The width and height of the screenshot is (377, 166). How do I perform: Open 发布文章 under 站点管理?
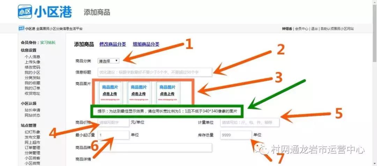pyautogui.click(x=32, y=137)
